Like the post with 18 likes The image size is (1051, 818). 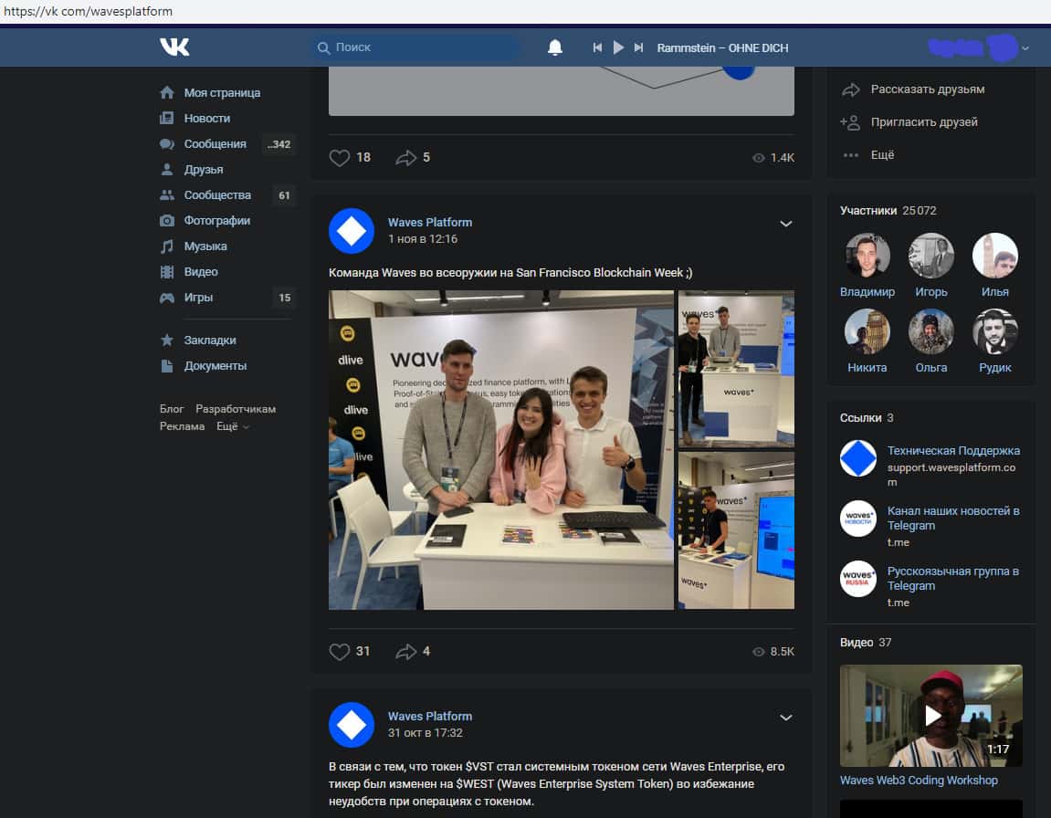coord(340,158)
